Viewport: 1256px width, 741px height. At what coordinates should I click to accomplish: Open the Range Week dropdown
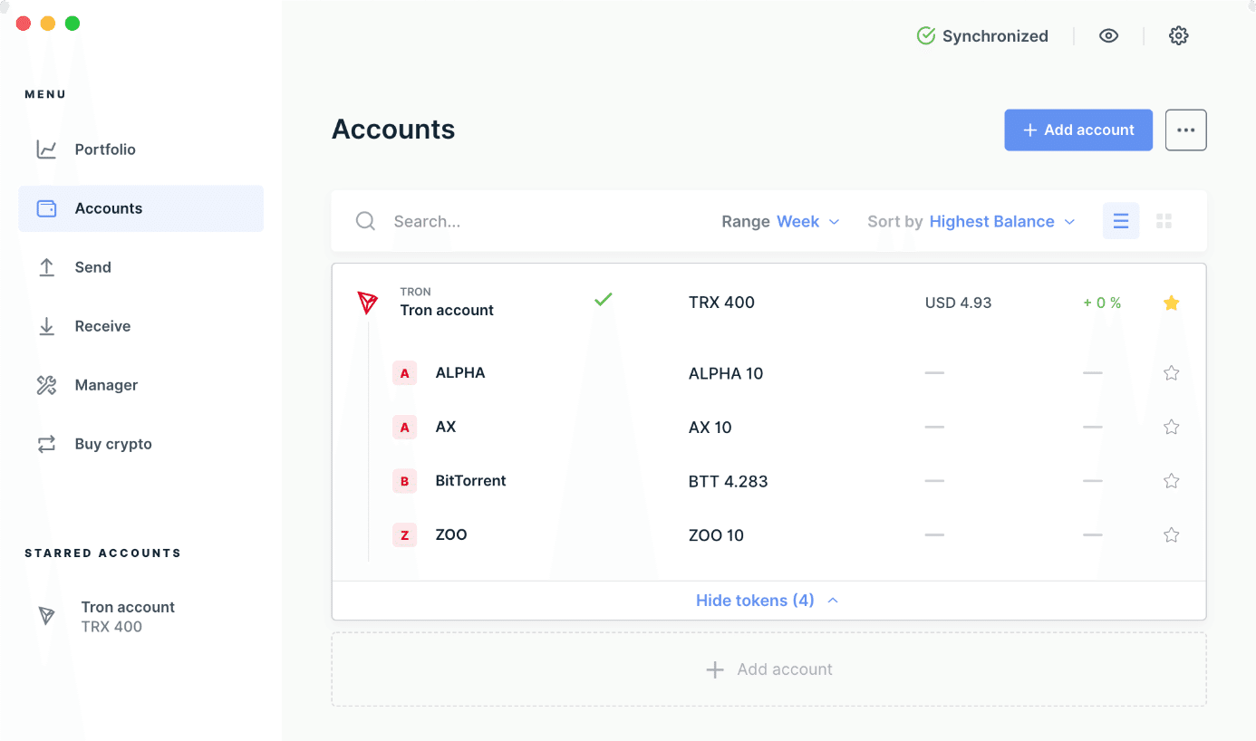click(x=780, y=221)
